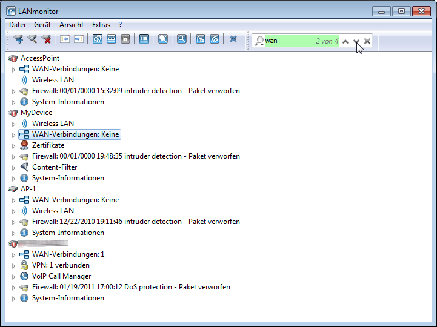
Task: Select the VoIP Call Manager entry
Action: point(61,276)
